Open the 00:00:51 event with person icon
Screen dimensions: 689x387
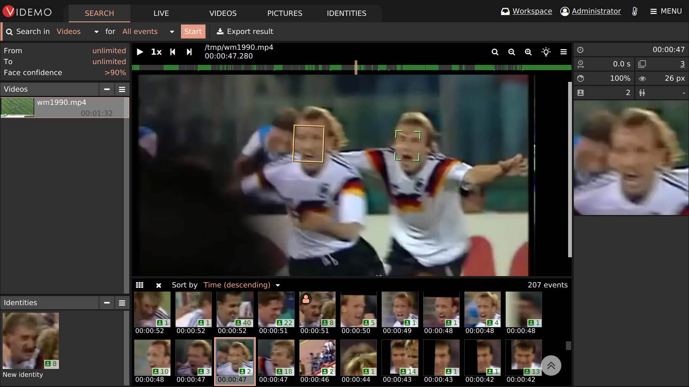(x=317, y=309)
